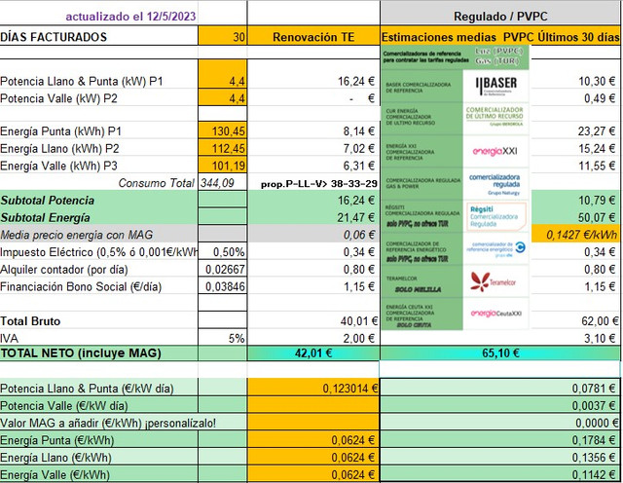
Task: Click the 0,1427 €/kWh cell
Action: (x=575, y=235)
